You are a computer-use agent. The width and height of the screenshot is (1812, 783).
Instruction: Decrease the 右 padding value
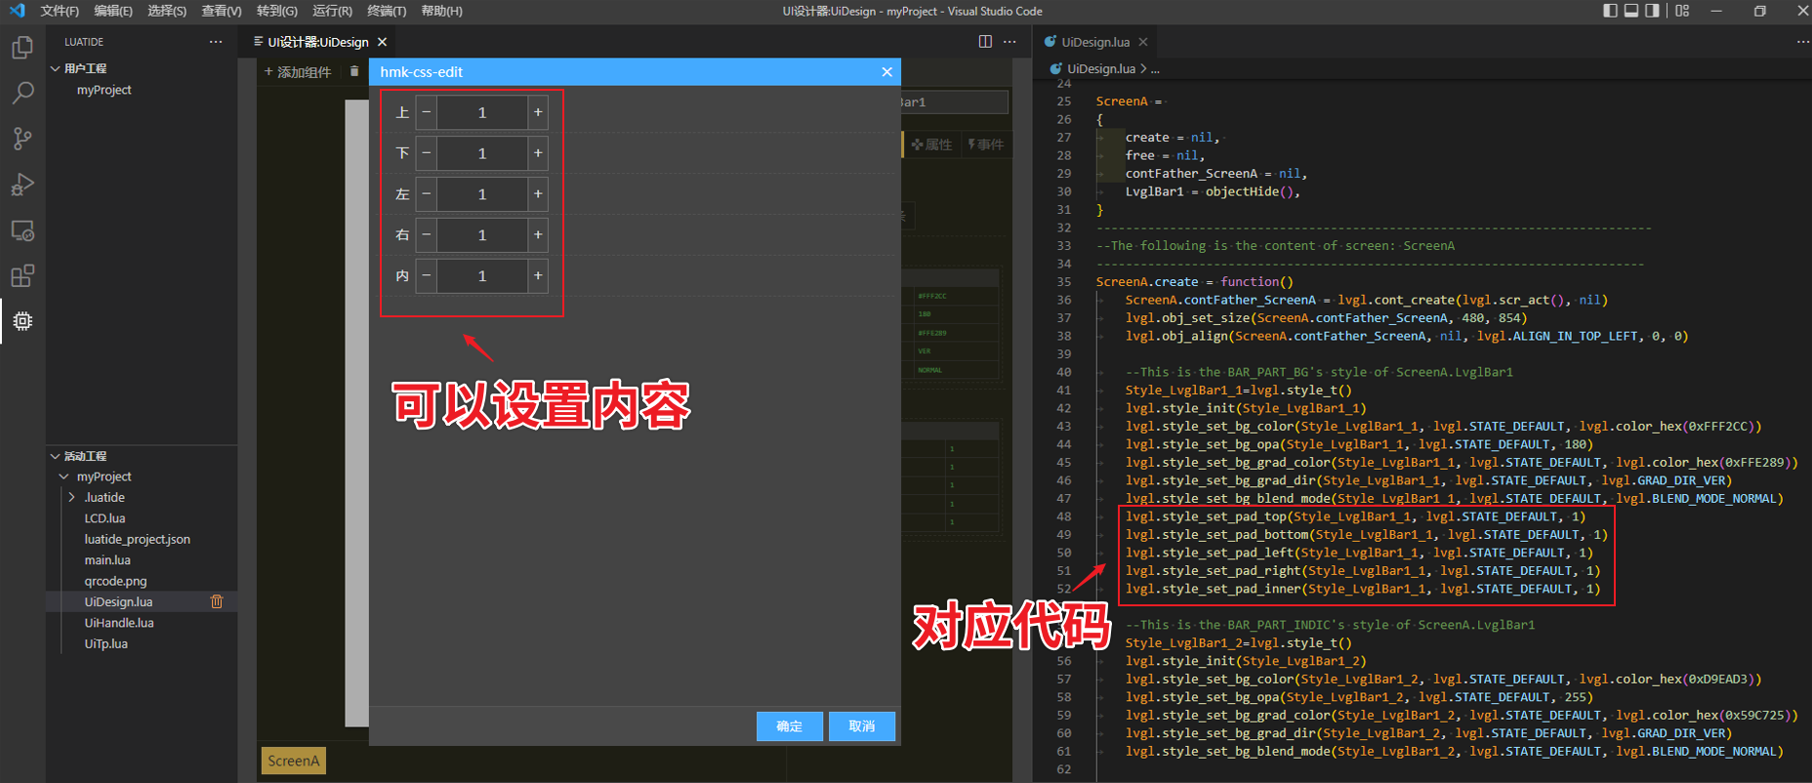coord(427,235)
